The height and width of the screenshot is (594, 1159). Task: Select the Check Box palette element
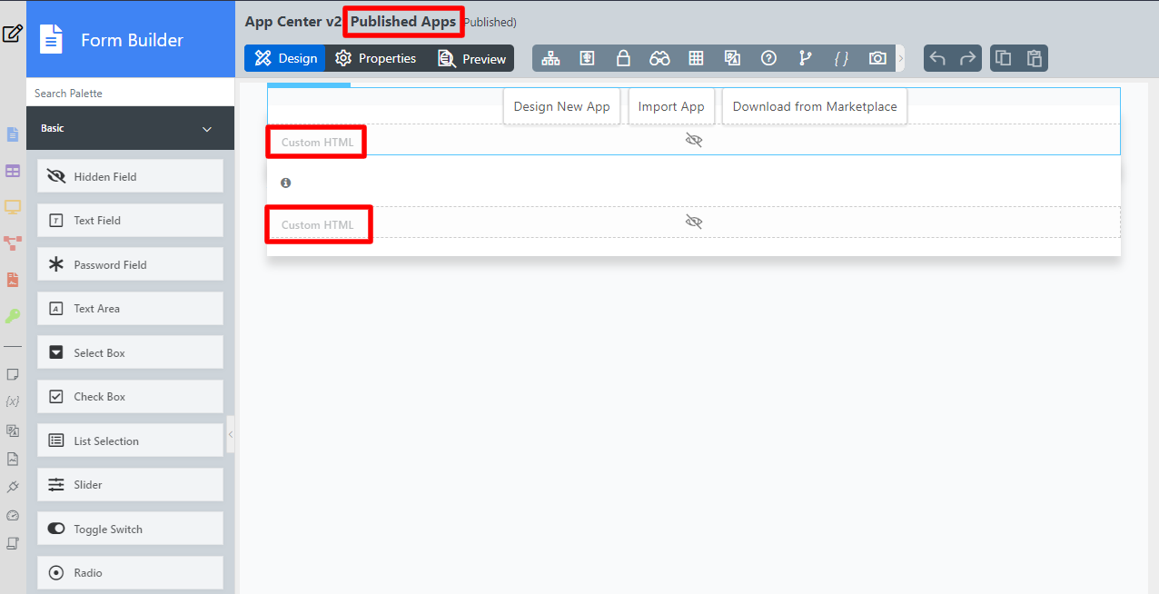click(x=130, y=396)
